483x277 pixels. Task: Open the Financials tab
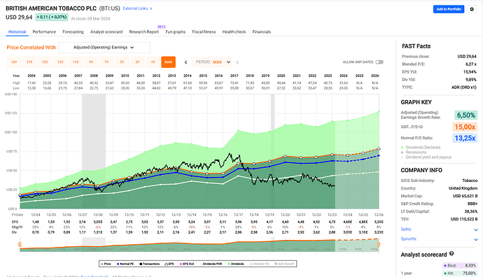[262, 31]
